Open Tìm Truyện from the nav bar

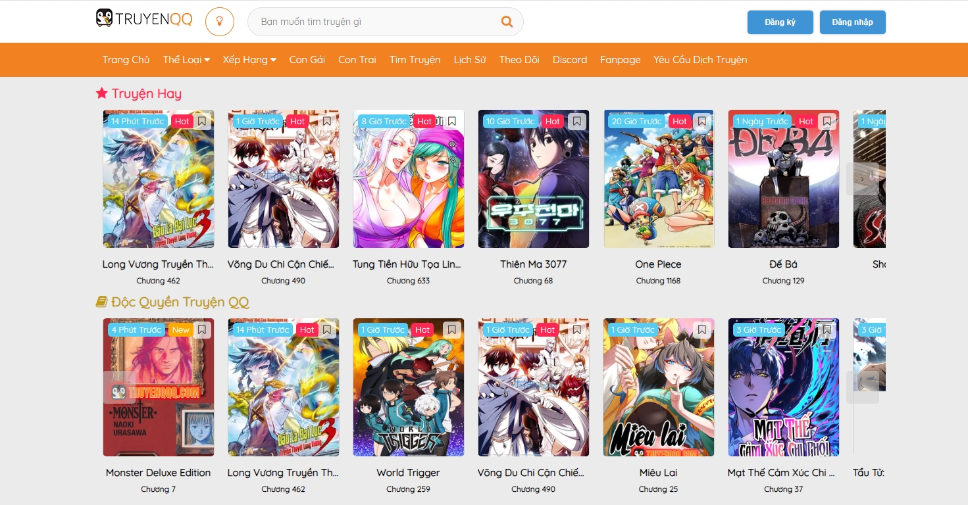[415, 60]
